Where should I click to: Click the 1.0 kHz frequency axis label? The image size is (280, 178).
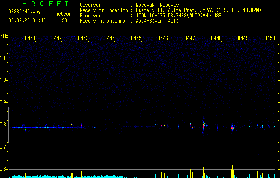click(x=4, y=80)
